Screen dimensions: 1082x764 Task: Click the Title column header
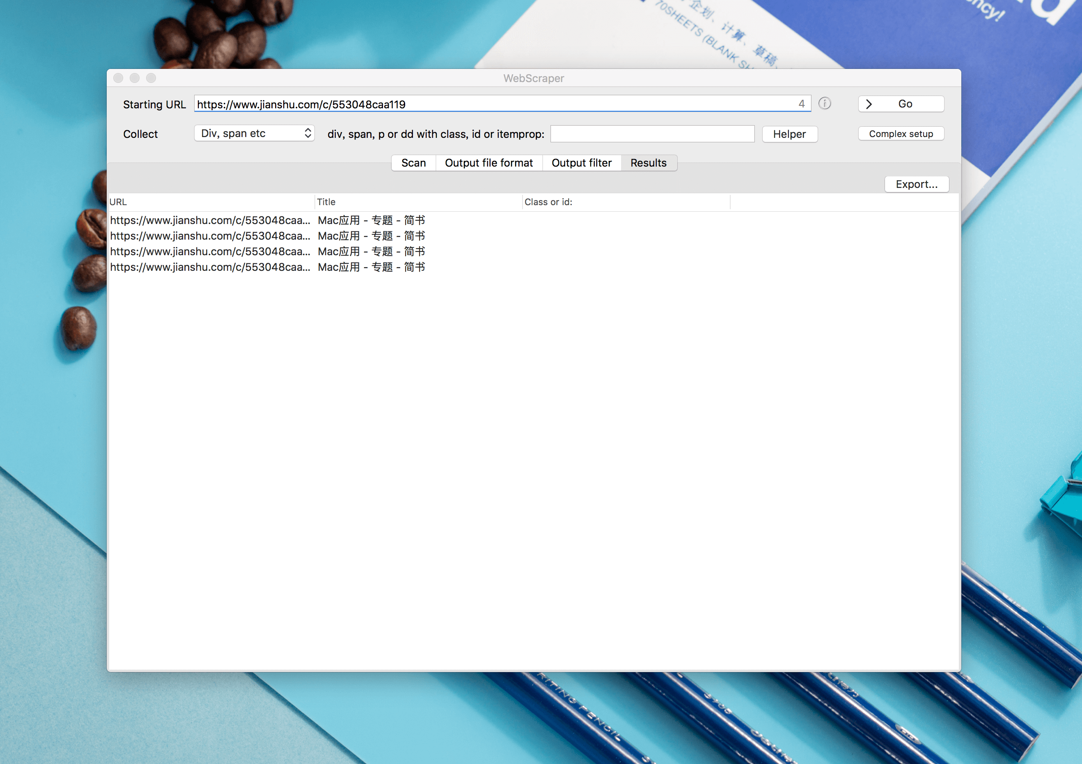pyautogui.click(x=418, y=202)
